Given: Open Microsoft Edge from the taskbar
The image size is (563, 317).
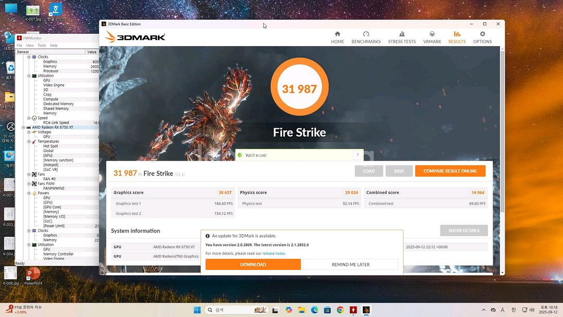Looking at the screenshot, I should (x=314, y=310).
